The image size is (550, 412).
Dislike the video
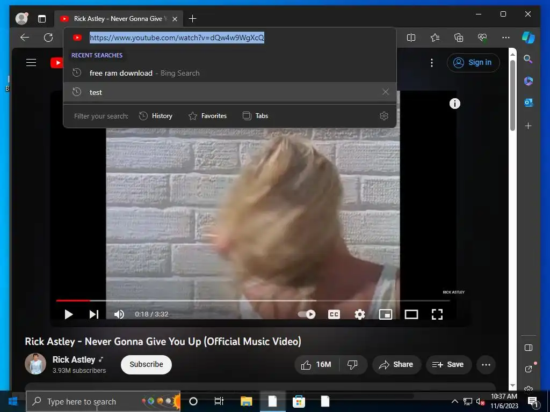coord(353,365)
